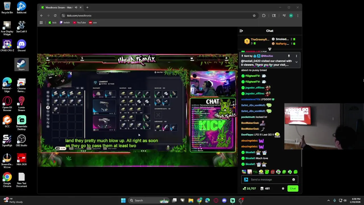
Task: Go back with the browser back arrow
Action: tap(42, 16)
